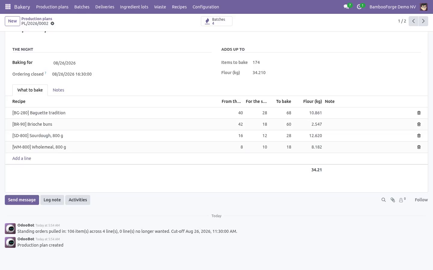Open the user avatar menu
The width and height of the screenshot is (433, 270).
click(x=424, y=7)
